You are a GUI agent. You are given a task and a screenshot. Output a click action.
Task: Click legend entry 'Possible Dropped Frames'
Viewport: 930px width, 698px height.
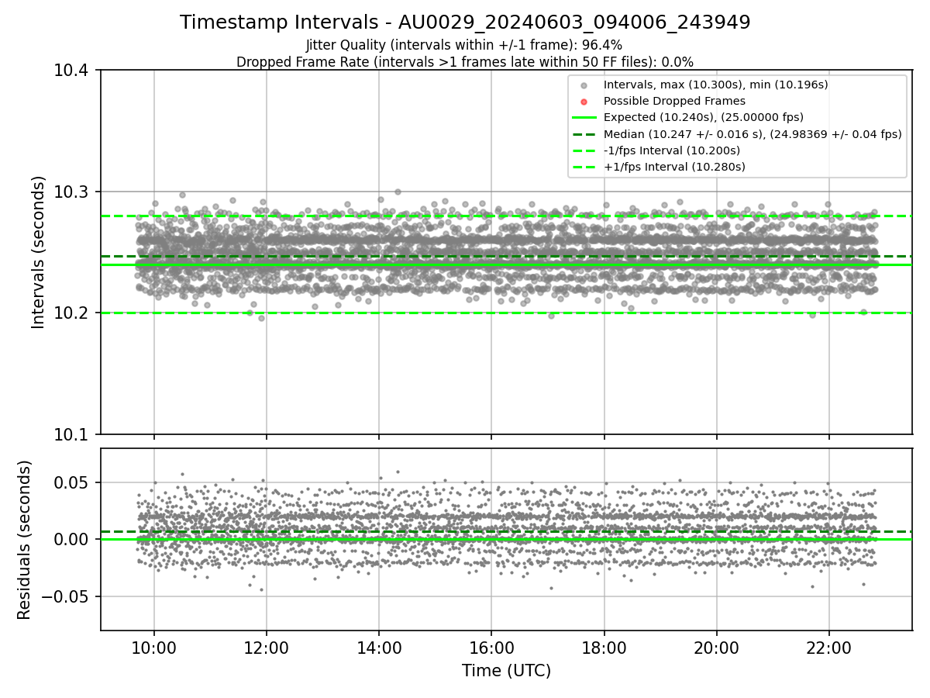[x=674, y=101]
